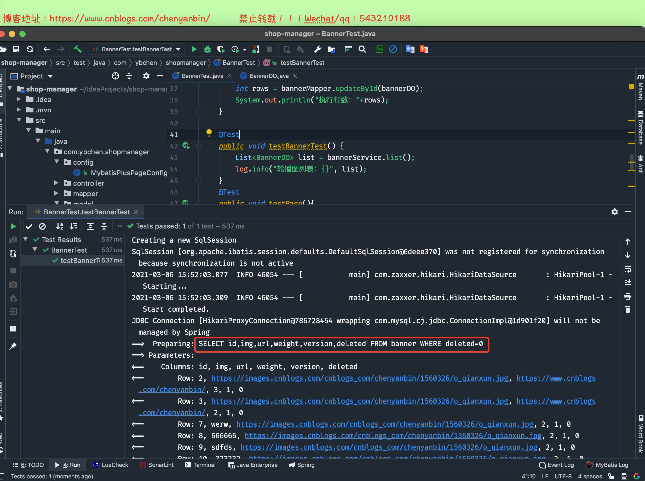Collapse the Test Results node
Viewport: 645px width, 481px height.
pyautogui.click(x=26, y=239)
